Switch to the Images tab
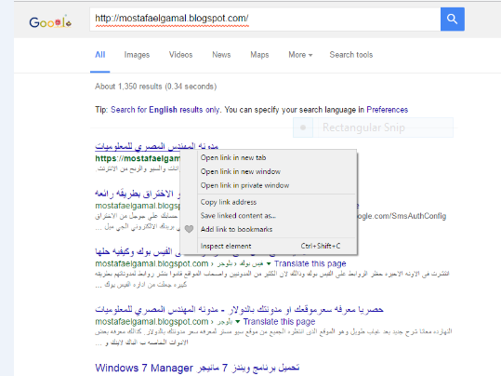The height and width of the screenshot is (376, 501). (x=137, y=55)
